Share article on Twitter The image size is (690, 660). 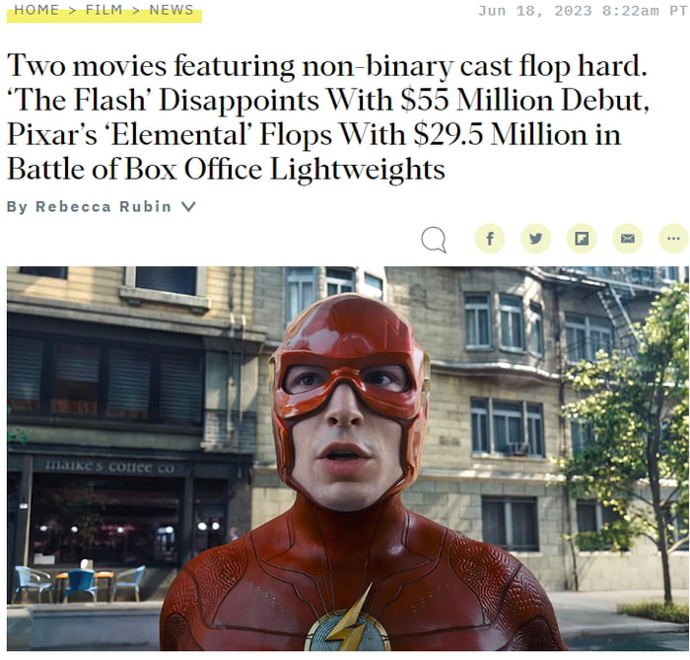point(535,239)
